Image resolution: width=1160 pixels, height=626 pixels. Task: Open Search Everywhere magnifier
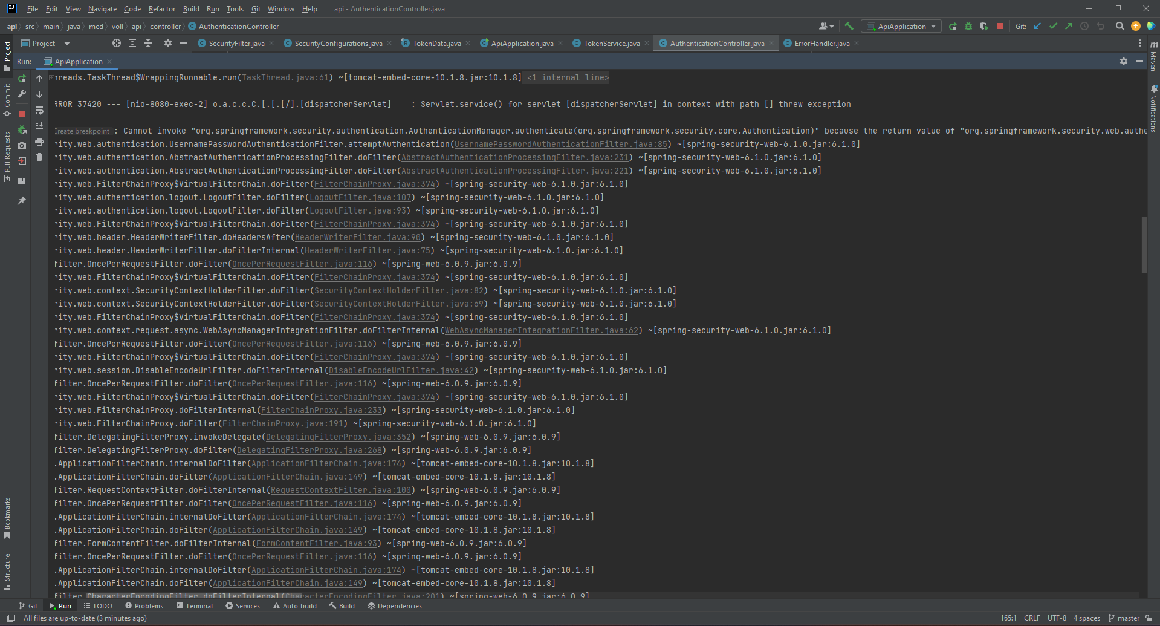click(x=1119, y=26)
